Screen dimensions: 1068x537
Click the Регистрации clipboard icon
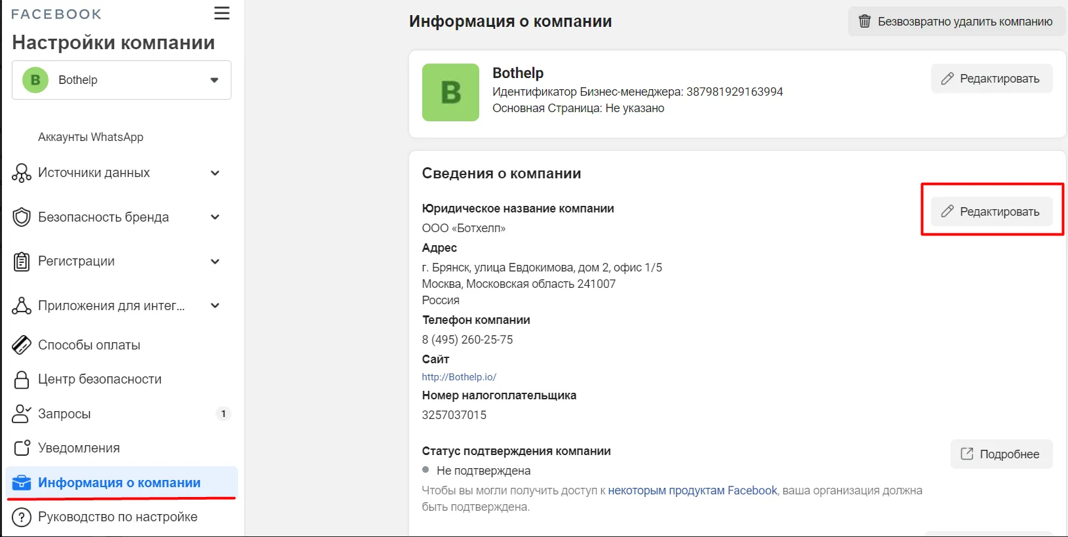22,262
